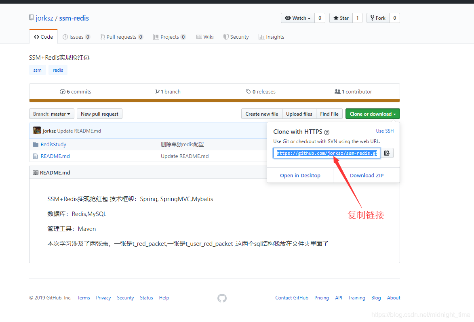Copy clone URL with clipboard icon

[387, 153]
